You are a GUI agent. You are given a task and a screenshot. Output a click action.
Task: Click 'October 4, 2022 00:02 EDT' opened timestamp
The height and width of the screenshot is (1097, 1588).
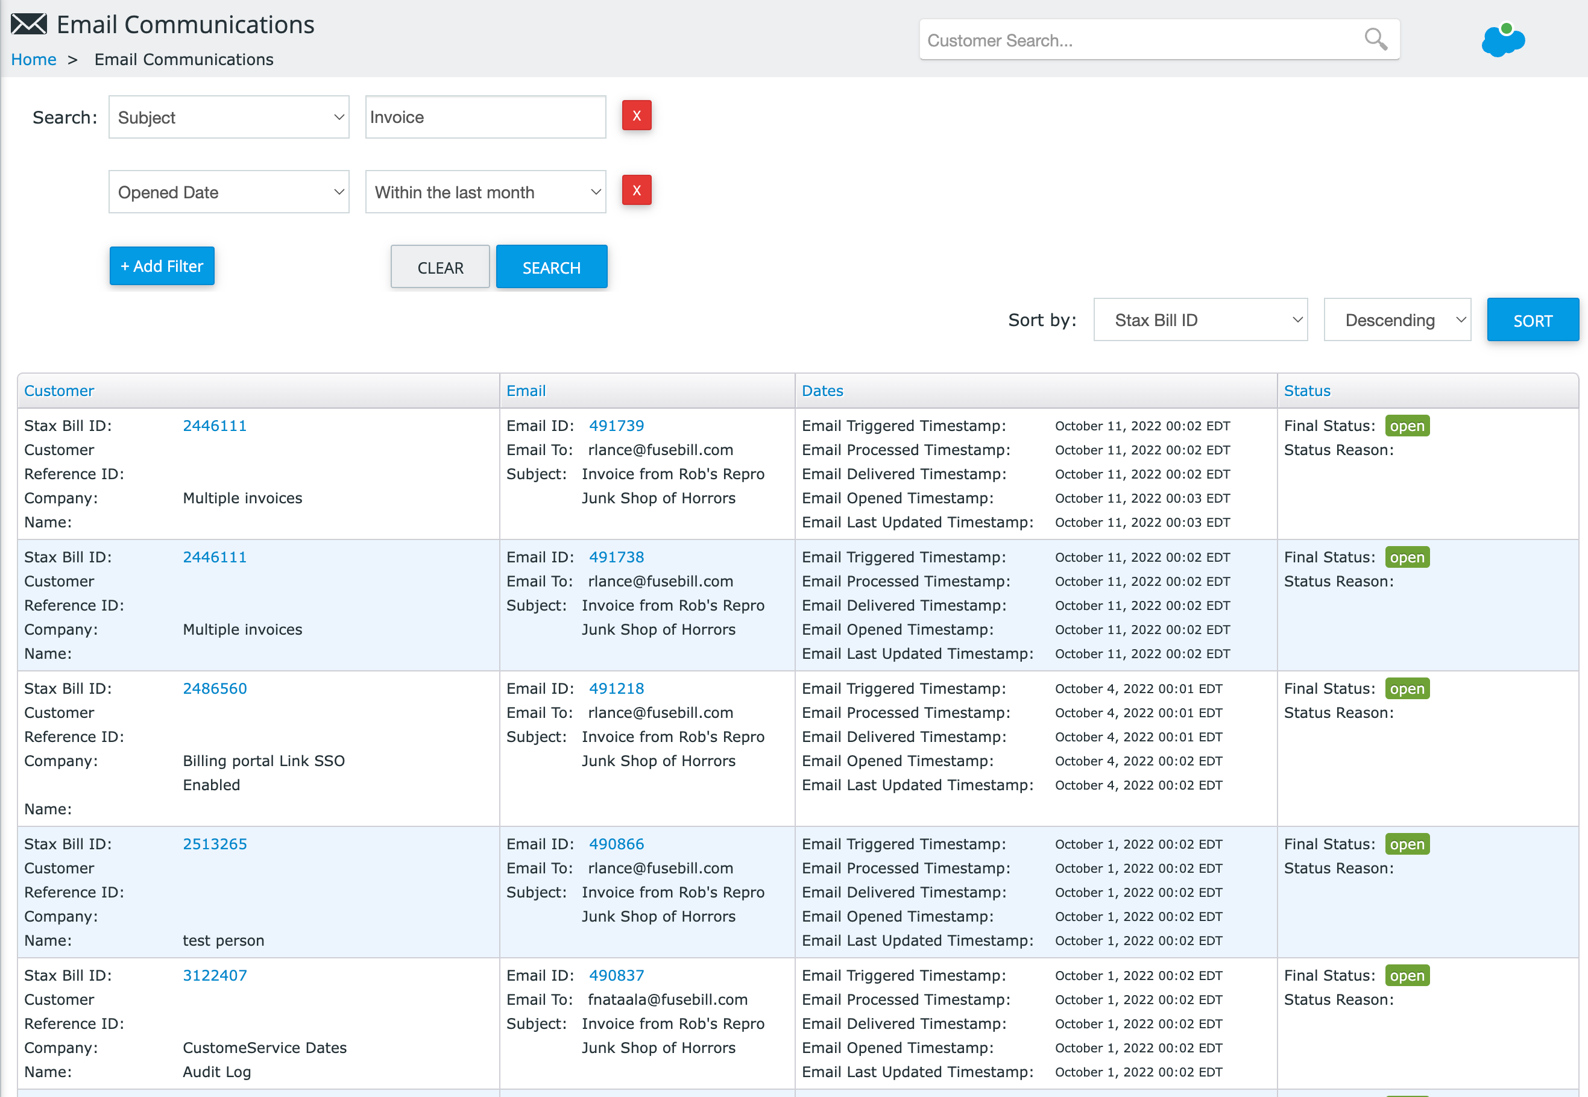pos(1138,761)
